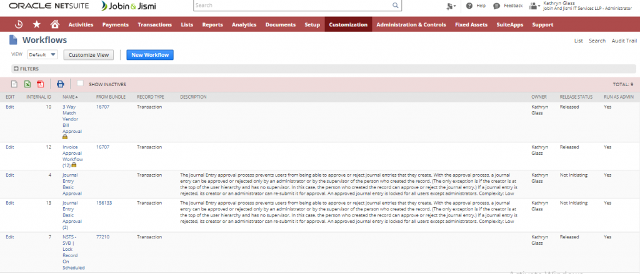Click the Customize View button
This screenshot has height=274, width=640.
[x=89, y=55]
